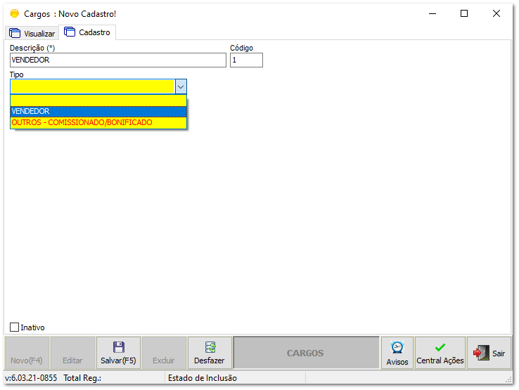Select the blank option in Tipo list

click(x=98, y=100)
